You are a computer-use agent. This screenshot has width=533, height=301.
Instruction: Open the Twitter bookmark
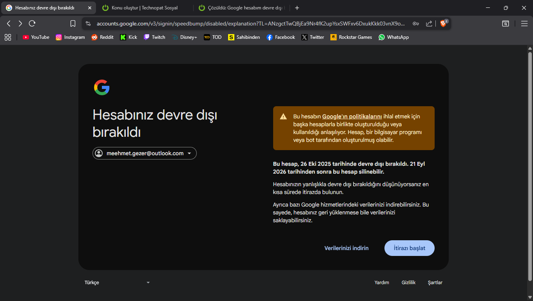[x=313, y=37]
